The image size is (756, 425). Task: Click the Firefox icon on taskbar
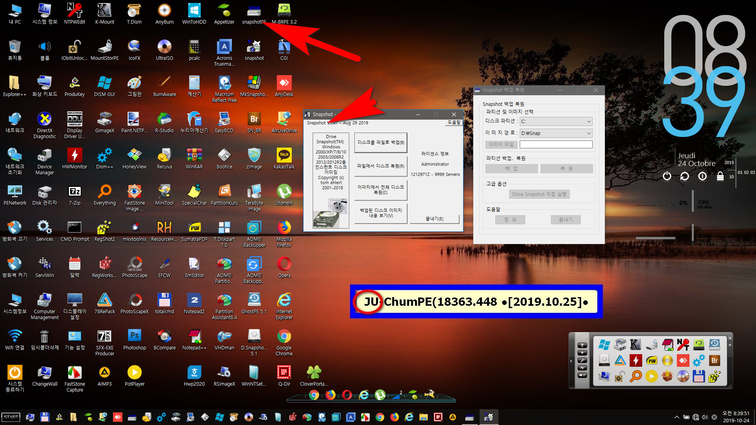pyautogui.click(x=394, y=417)
